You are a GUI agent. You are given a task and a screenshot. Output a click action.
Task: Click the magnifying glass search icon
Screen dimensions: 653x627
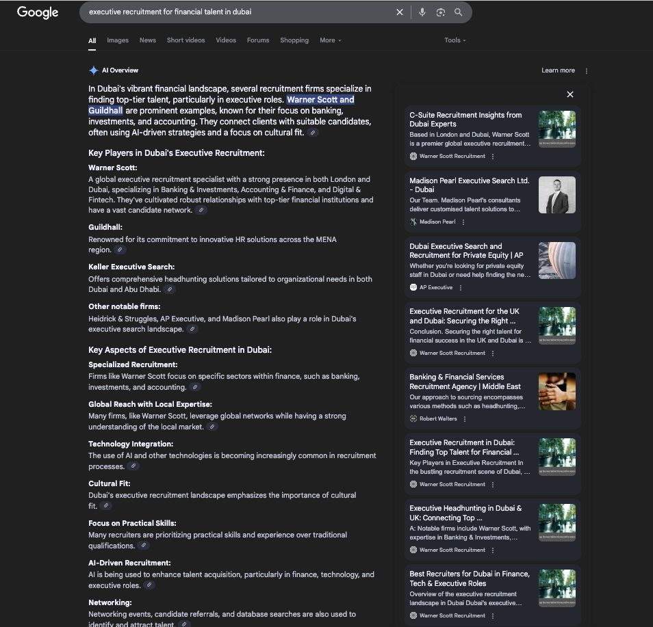[x=458, y=12]
